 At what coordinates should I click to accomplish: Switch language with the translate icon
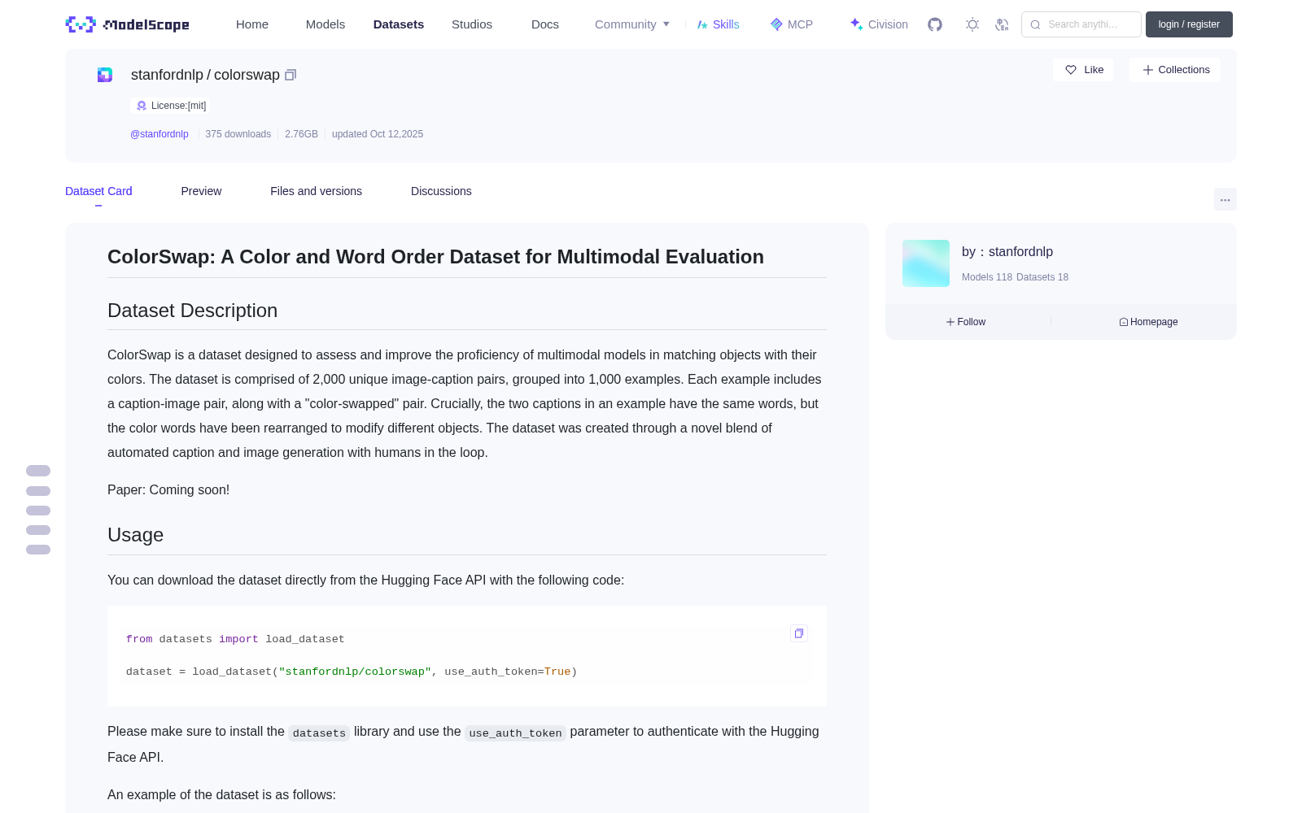[x=1002, y=24]
